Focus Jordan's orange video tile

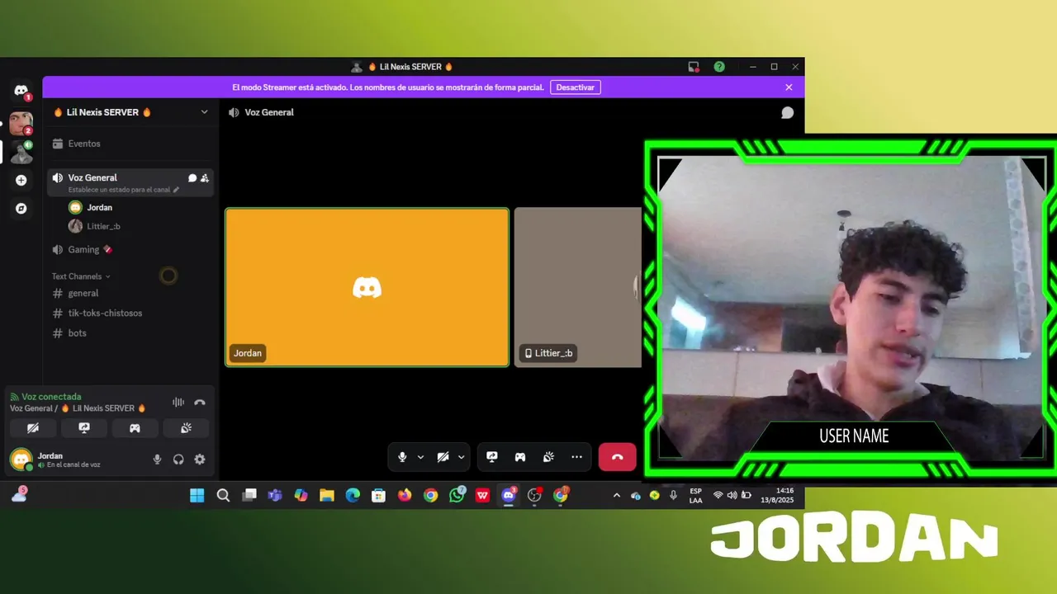[367, 287]
